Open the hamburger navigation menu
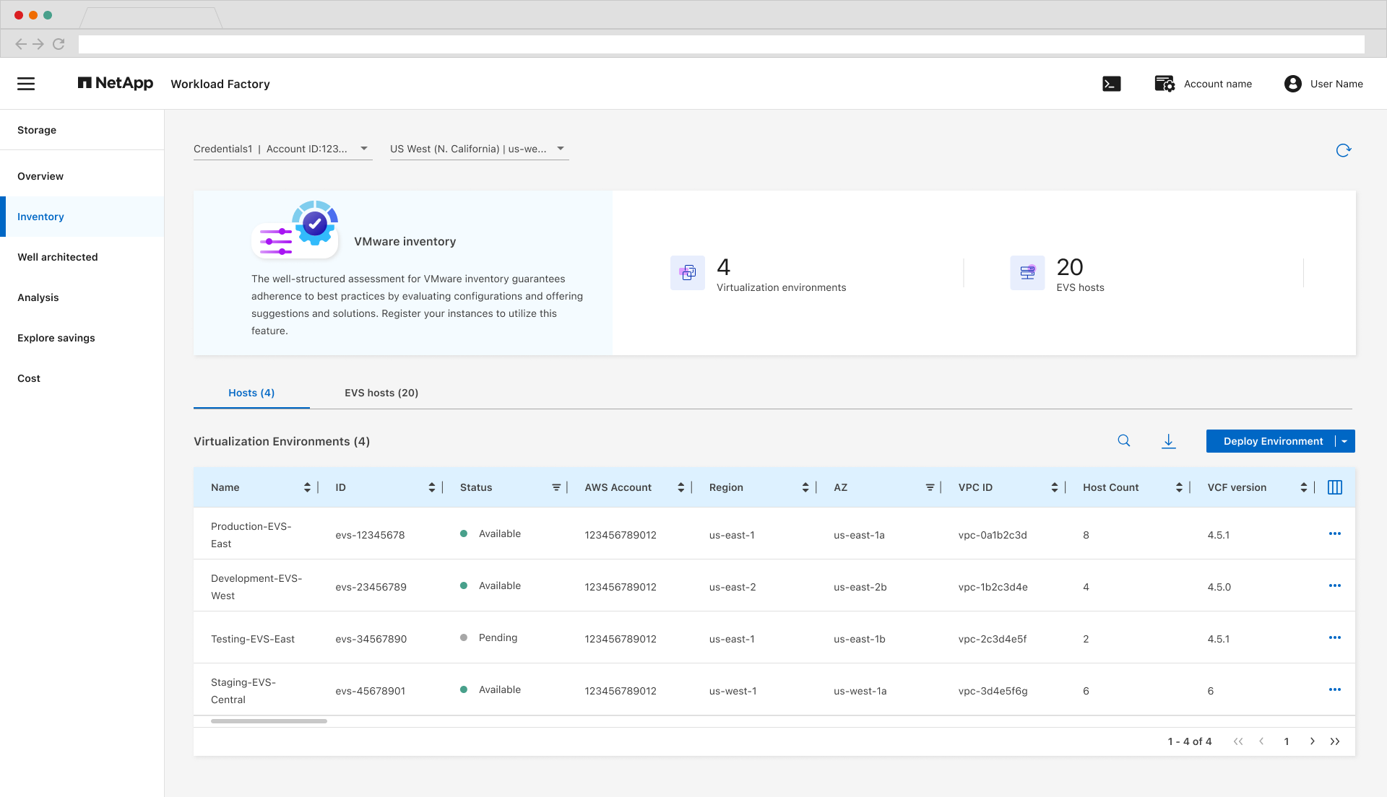 point(26,84)
